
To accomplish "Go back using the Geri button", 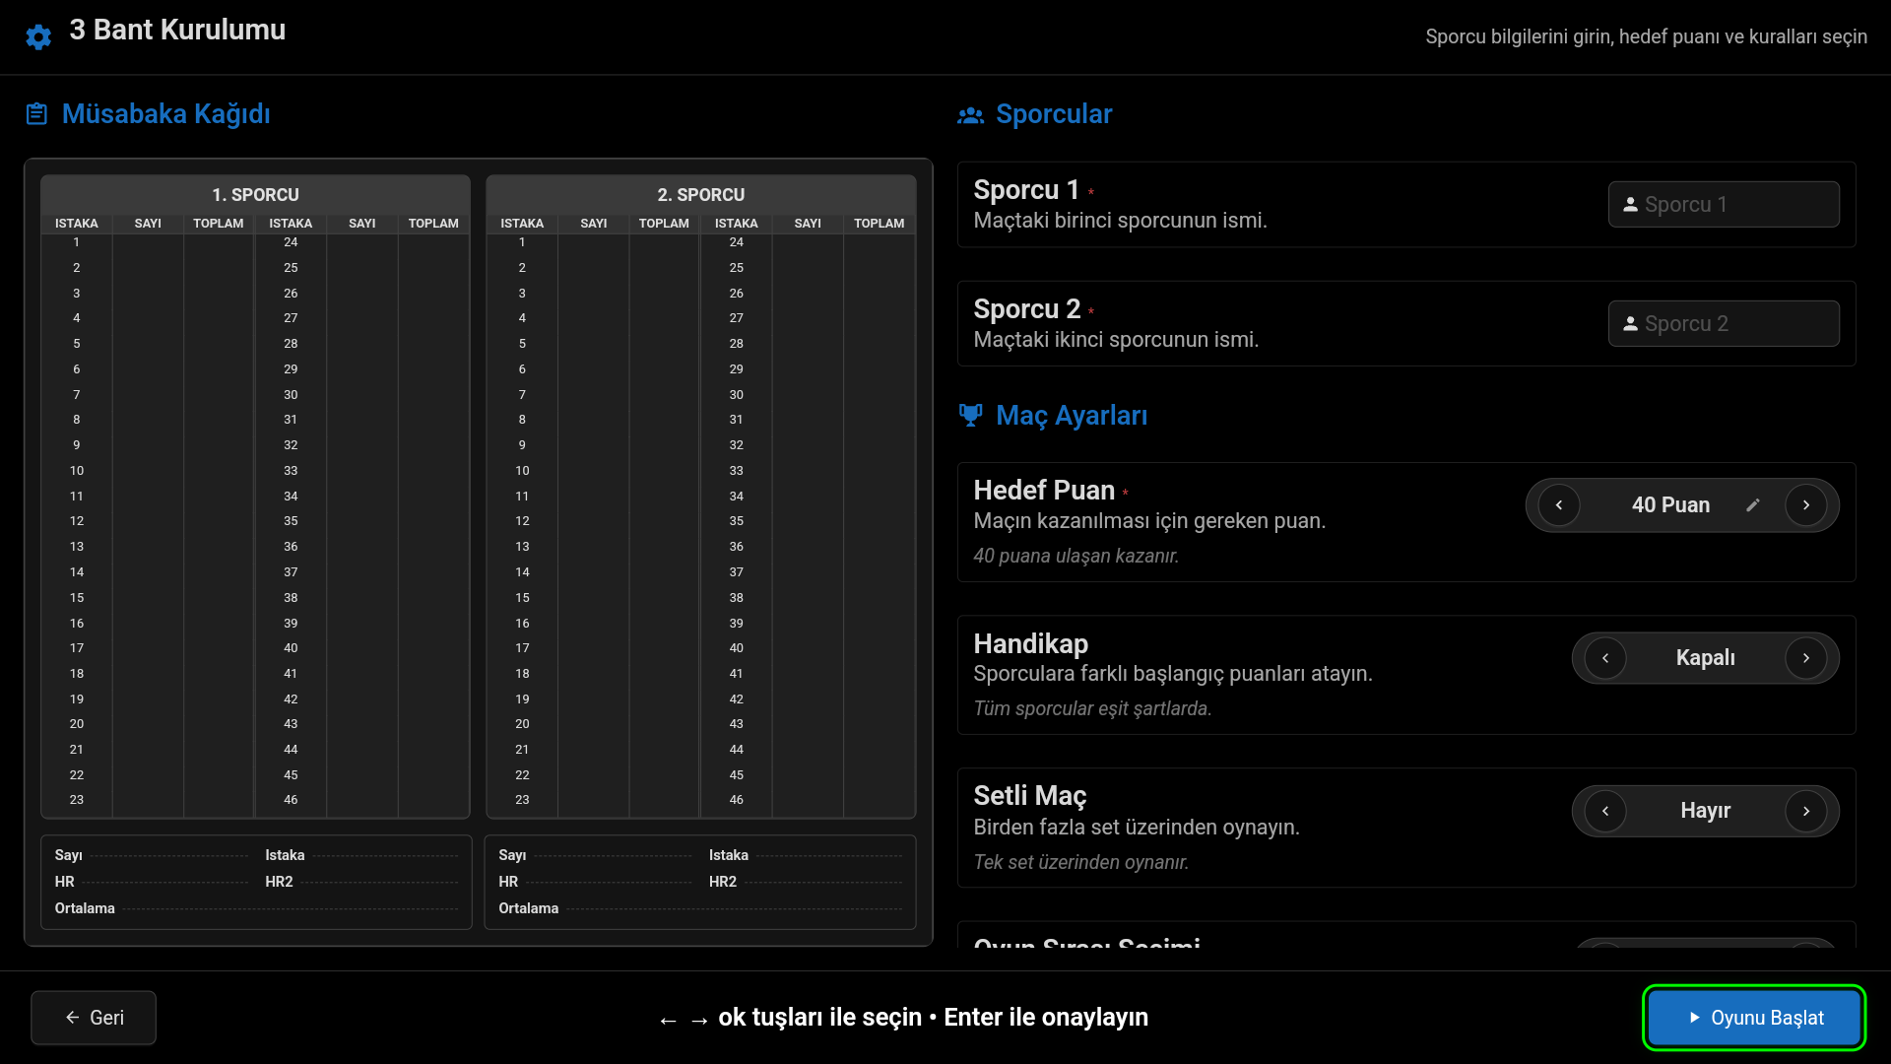I will coord(94,1018).
